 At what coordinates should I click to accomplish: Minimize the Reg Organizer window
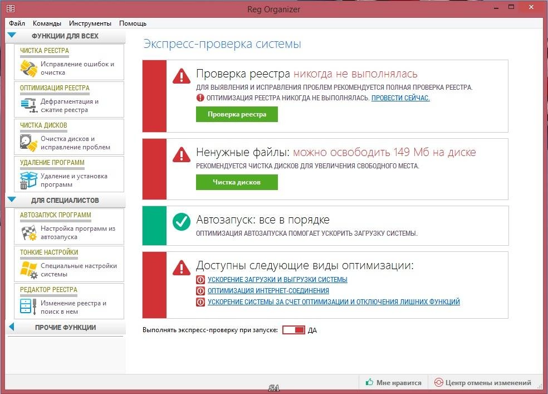coord(496,8)
